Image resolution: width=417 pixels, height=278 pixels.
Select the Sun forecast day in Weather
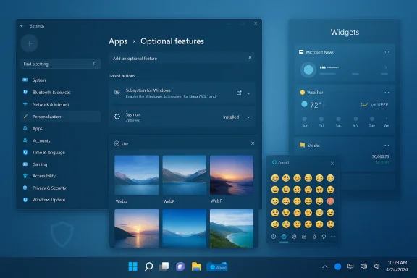click(x=305, y=122)
